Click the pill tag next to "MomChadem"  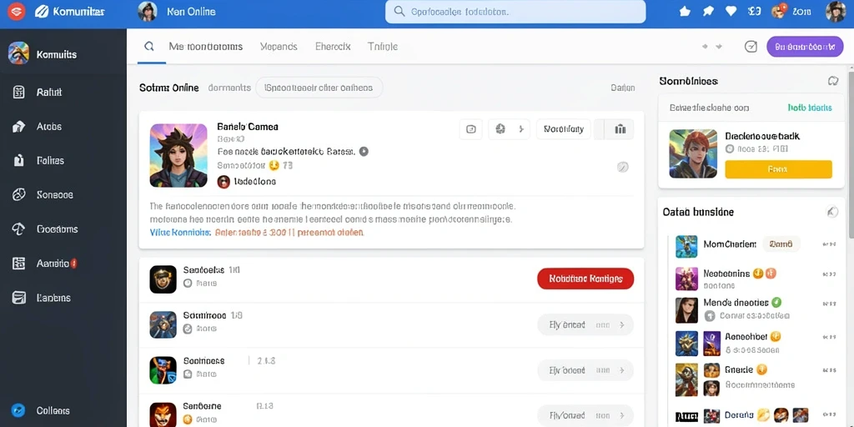[781, 244]
